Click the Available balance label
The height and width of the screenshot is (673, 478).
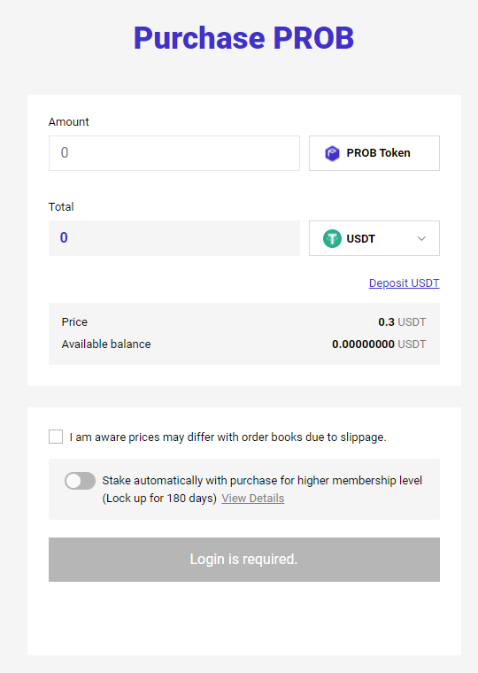106,344
